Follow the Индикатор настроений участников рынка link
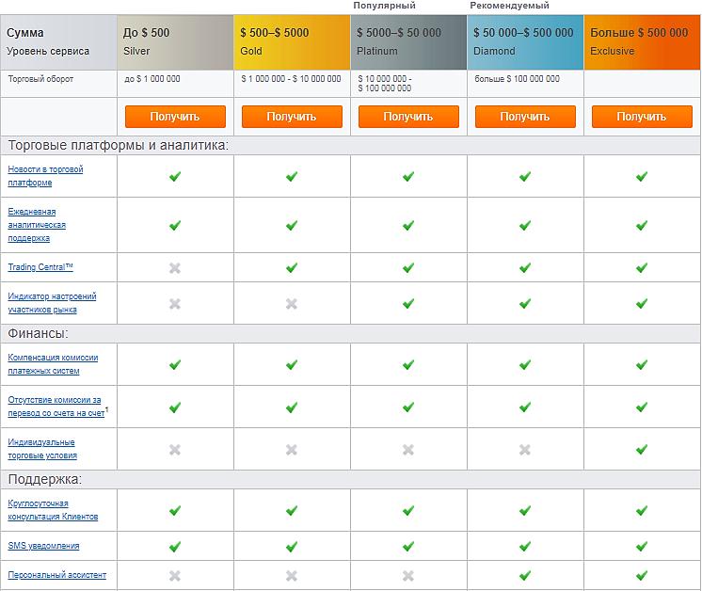702x591 pixels. click(52, 303)
